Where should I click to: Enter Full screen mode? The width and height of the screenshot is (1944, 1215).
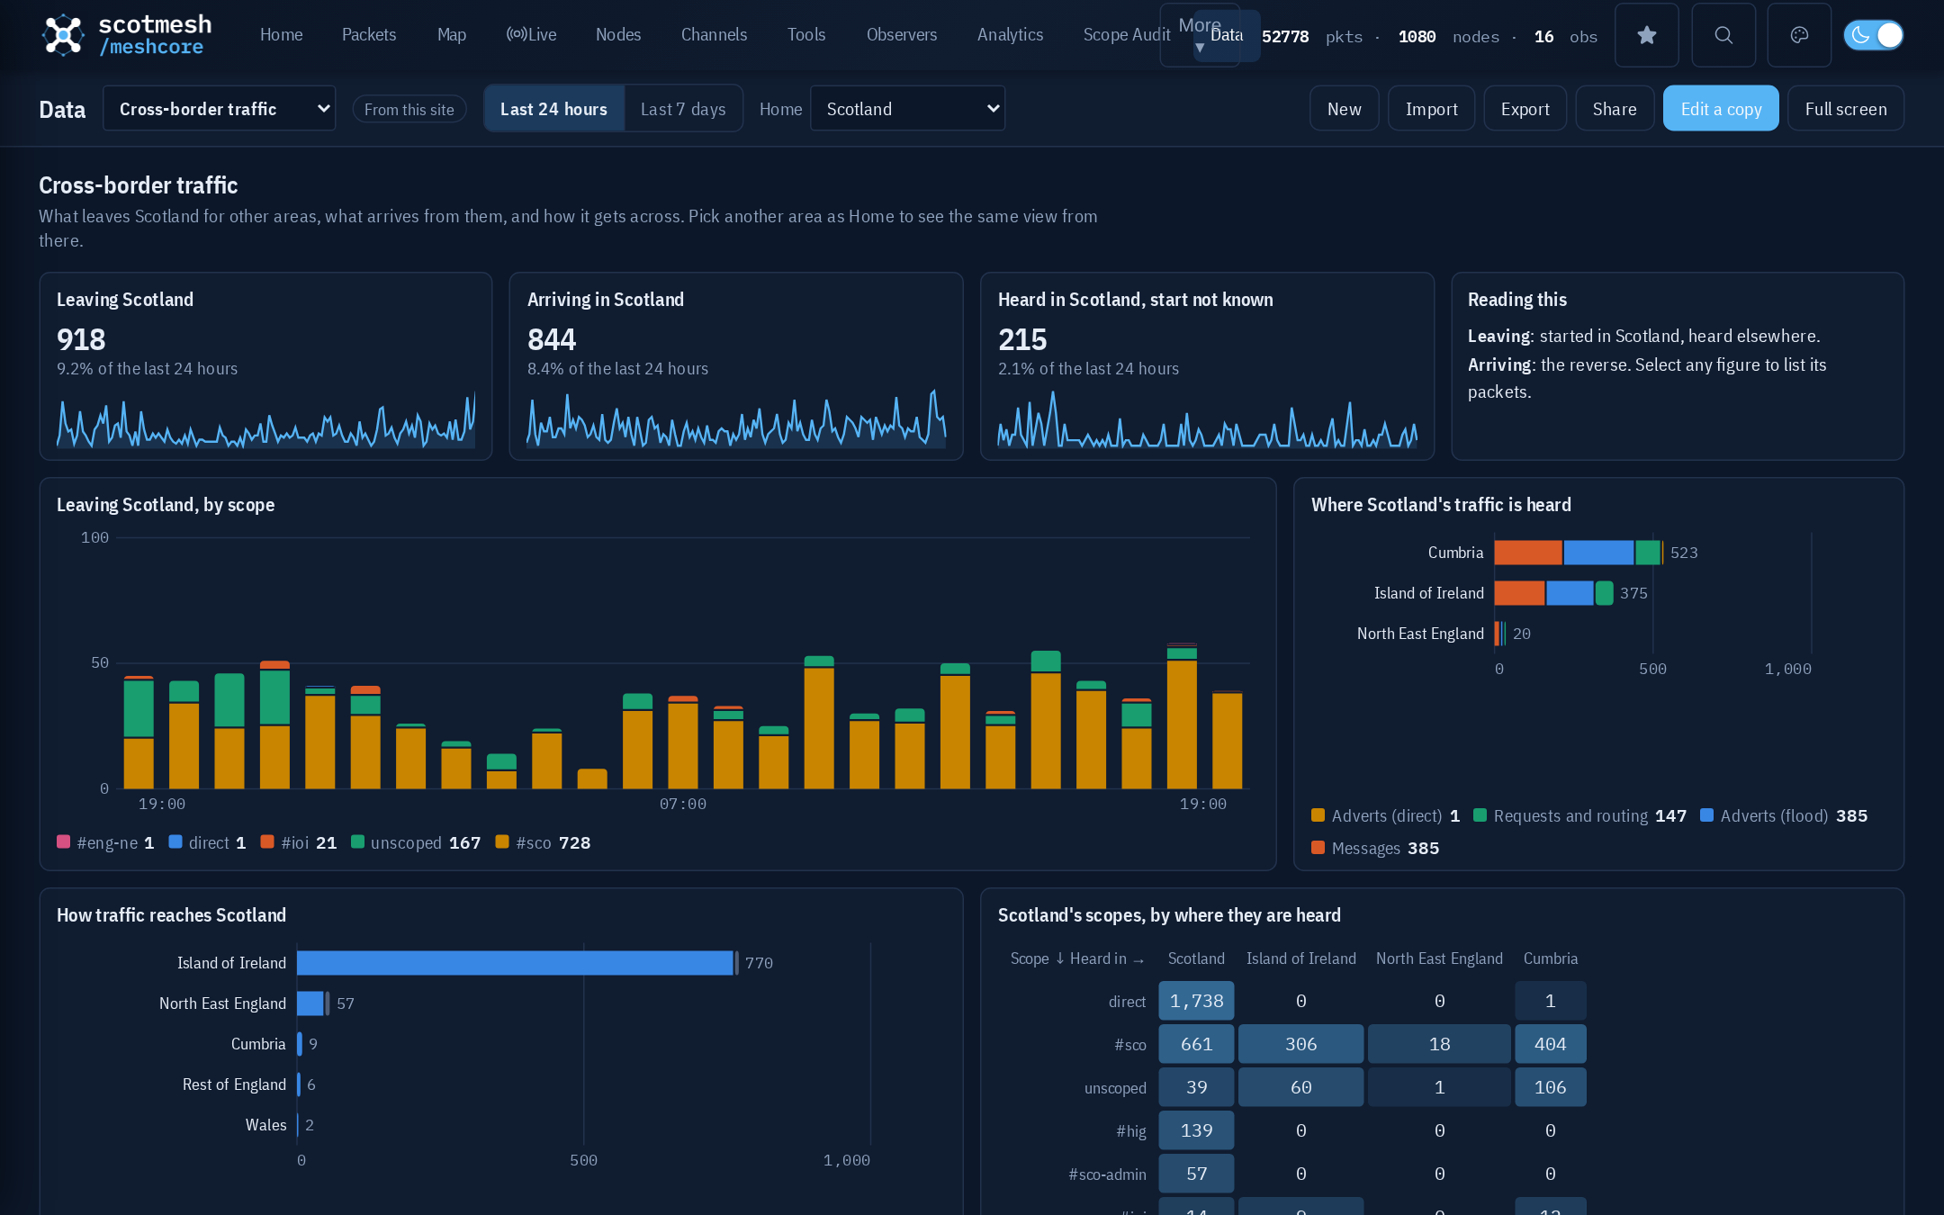[x=1846, y=109]
